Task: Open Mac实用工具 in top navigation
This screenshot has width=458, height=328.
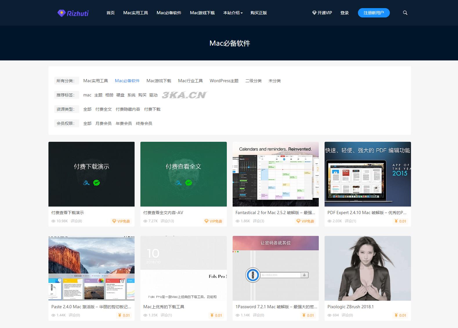Action: click(x=135, y=13)
